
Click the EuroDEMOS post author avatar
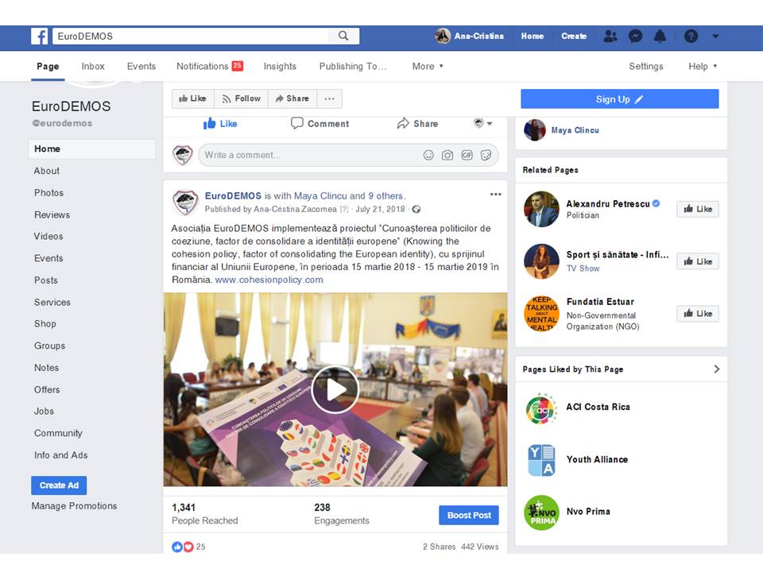tap(185, 203)
